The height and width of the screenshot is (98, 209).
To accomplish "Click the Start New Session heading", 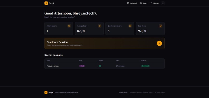I will [57, 42].
